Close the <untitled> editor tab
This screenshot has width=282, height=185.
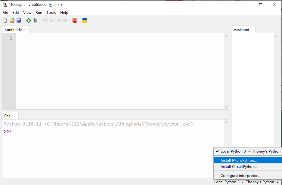point(25,29)
